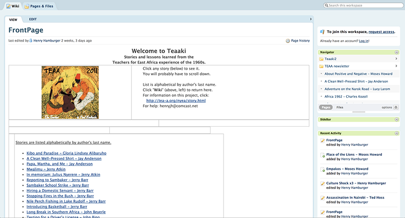The image size is (405, 218).
Task: Click the Teaaki2 folder icon in Navigator
Action: pos(321,59)
